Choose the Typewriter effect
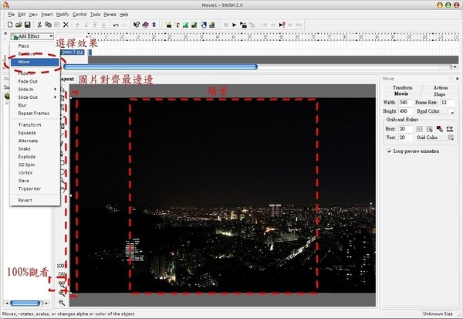 pyautogui.click(x=35, y=188)
